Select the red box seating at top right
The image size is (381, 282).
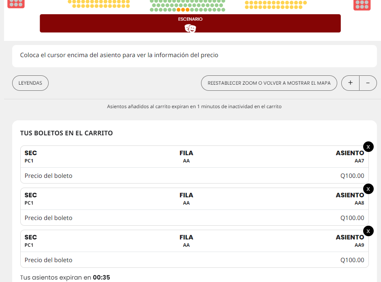click(x=362, y=4)
